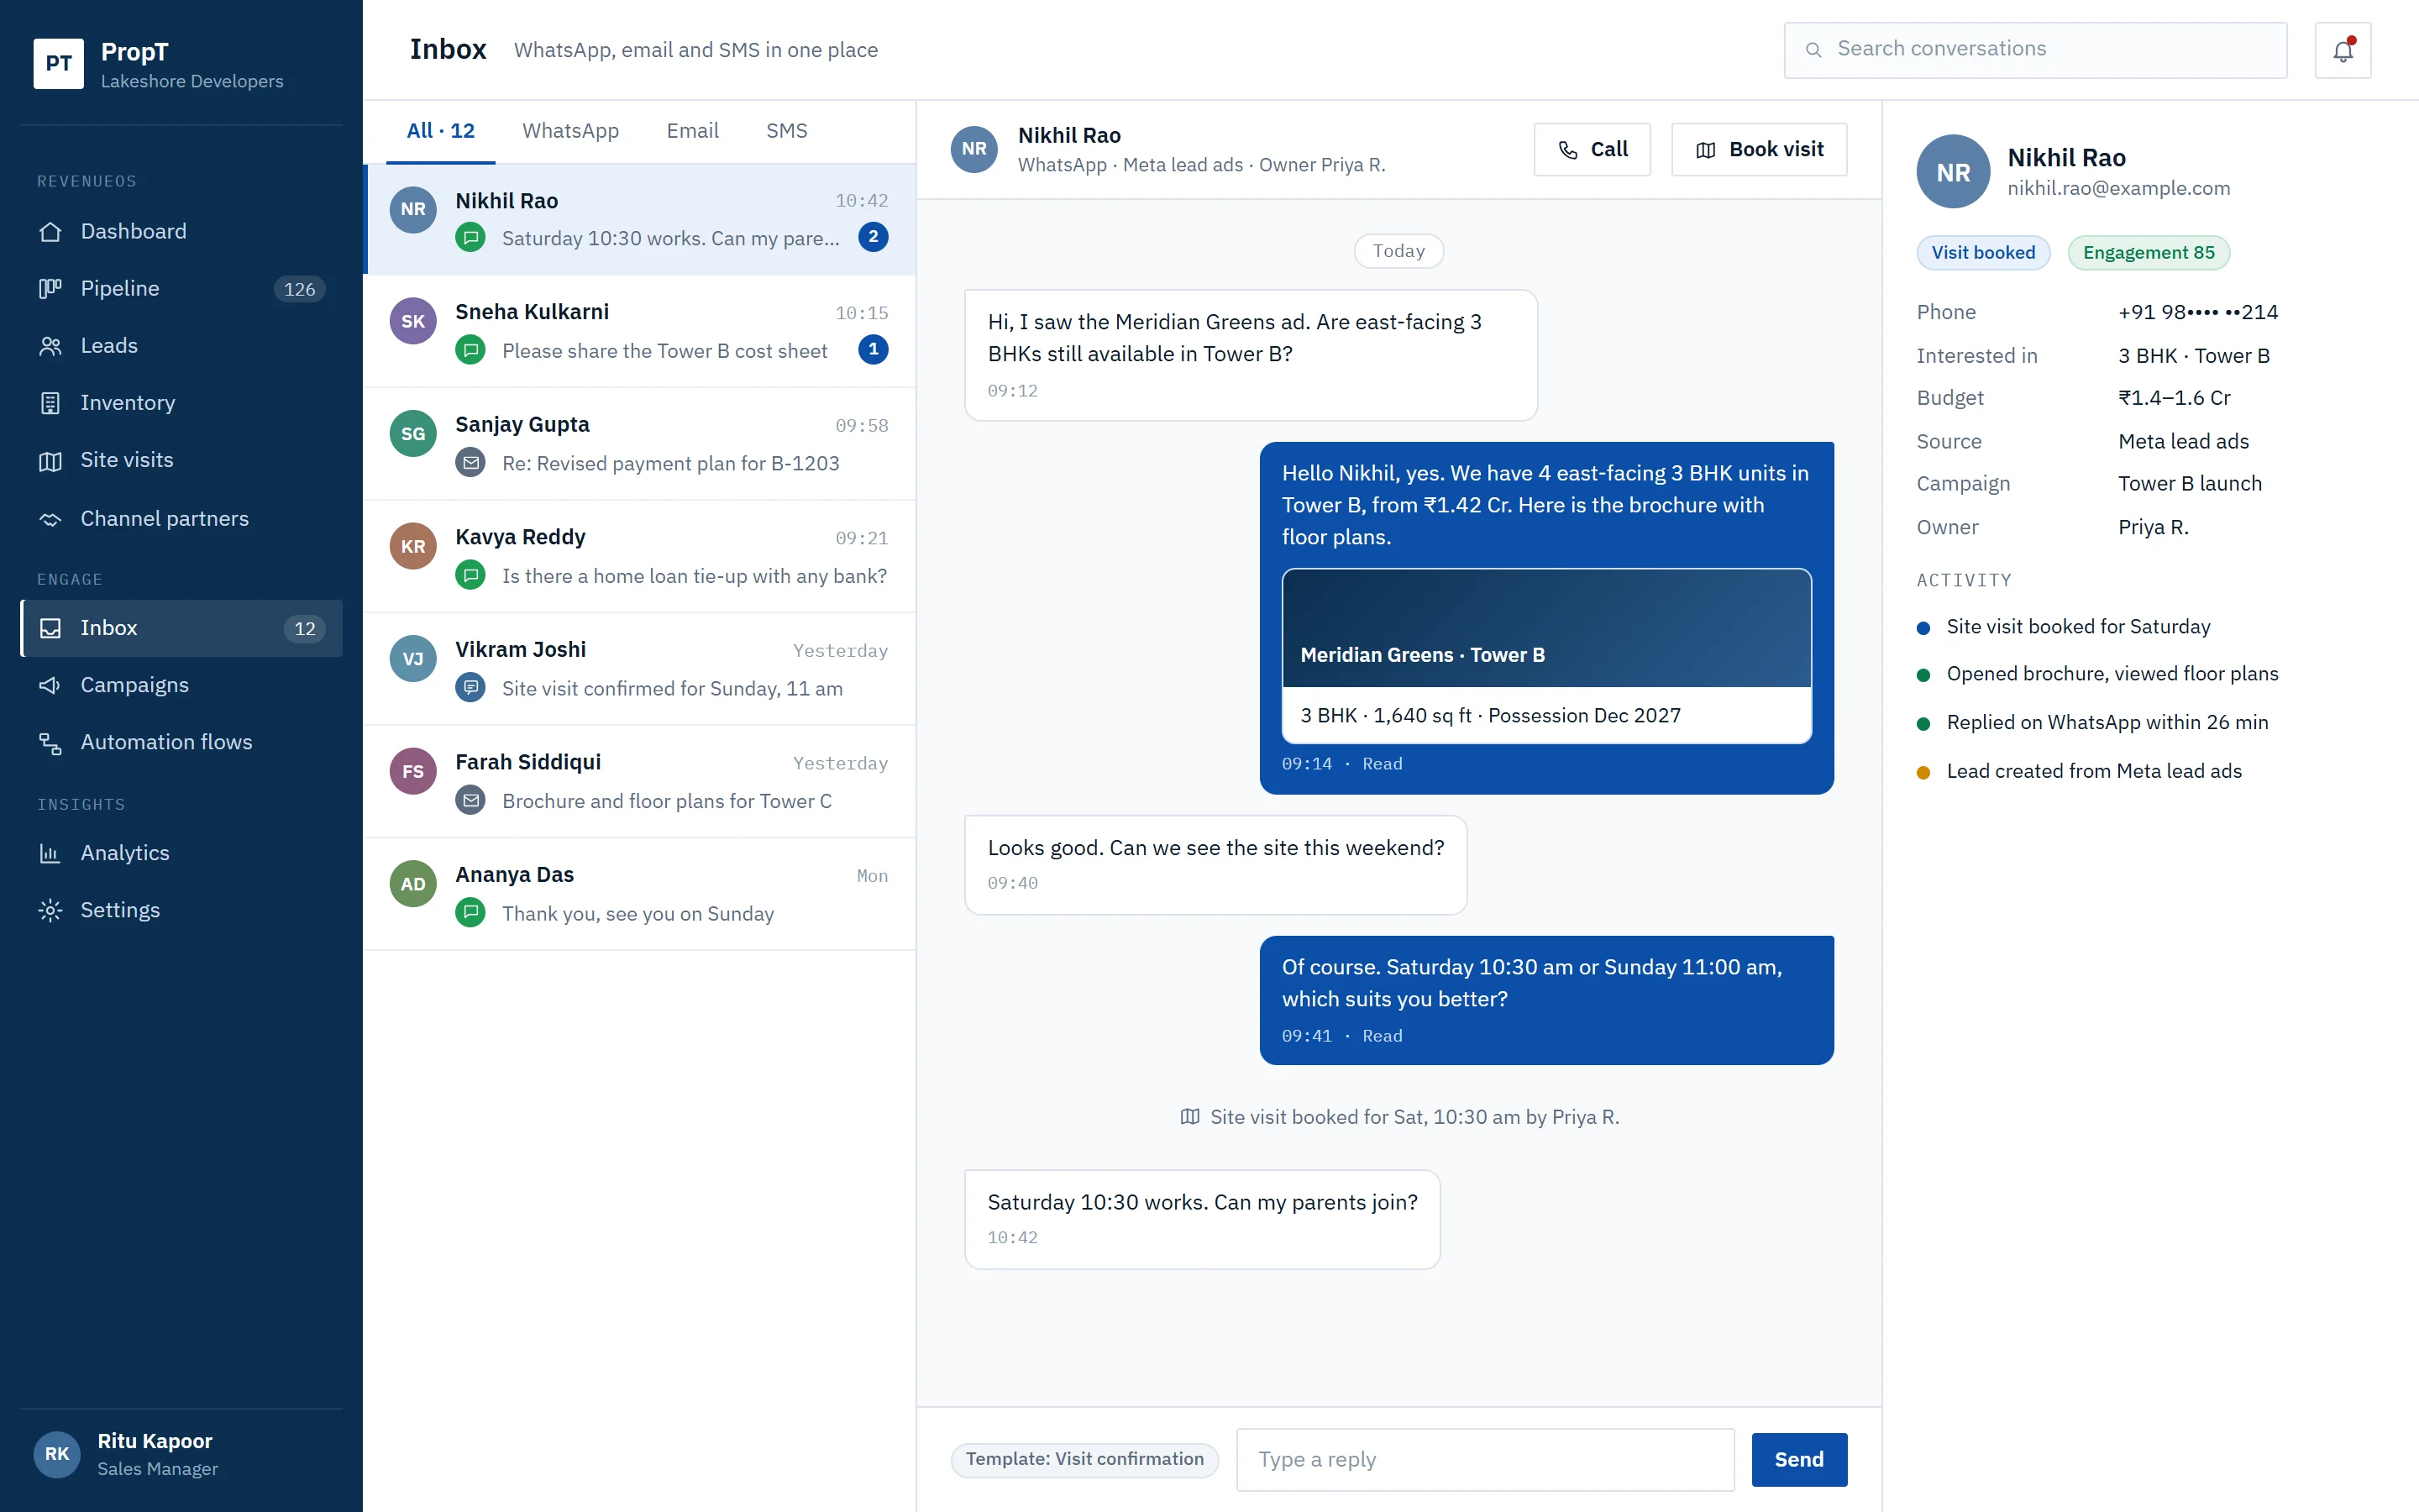
Task: Open the Dashboard home icon
Action: (x=50, y=232)
